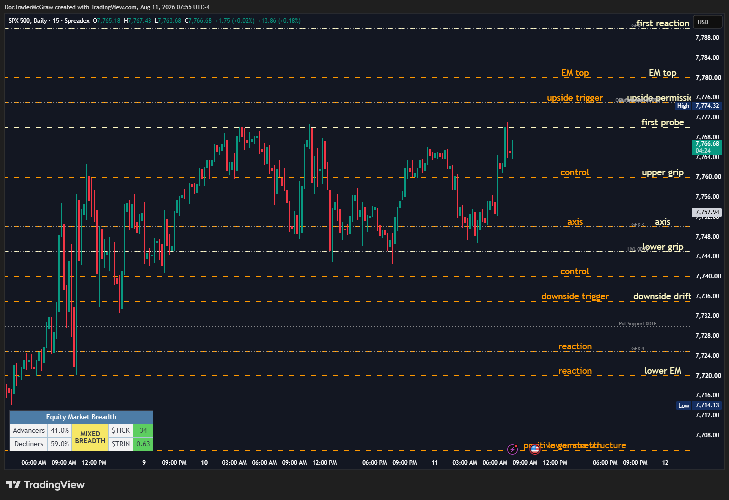Click the 7,740.00 price scale label

[x=708, y=276]
